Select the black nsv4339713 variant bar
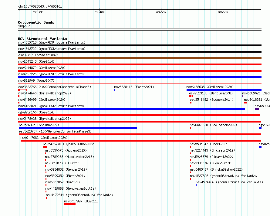The height and width of the screenshot is (216, 270). coord(140,45)
